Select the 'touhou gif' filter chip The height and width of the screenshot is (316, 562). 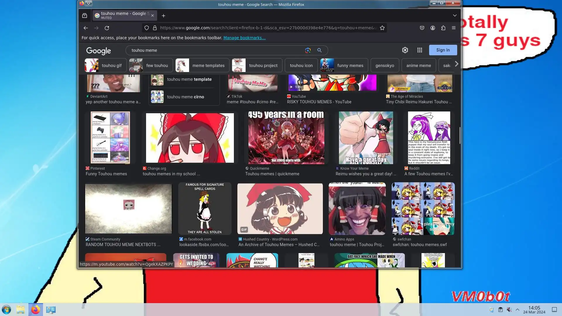pos(105,65)
